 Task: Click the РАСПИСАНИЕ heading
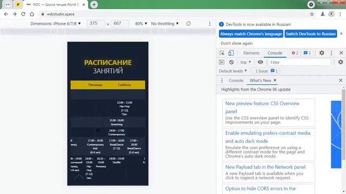[x=108, y=63]
